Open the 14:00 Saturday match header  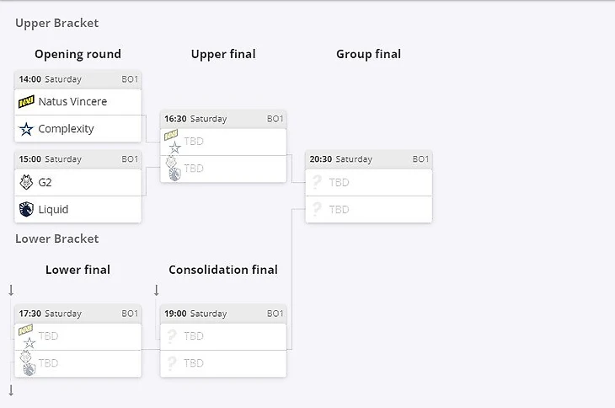78,79
